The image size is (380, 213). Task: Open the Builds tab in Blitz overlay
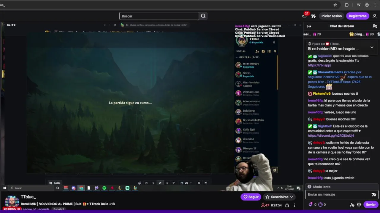[55, 183]
